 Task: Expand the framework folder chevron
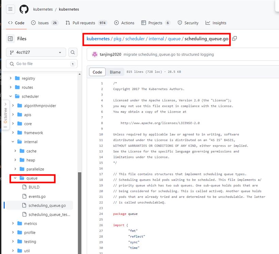point(13,133)
